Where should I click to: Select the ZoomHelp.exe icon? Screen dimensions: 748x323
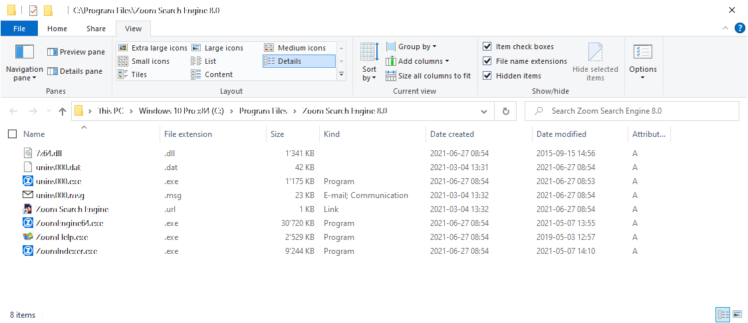(x=28, y=237)
